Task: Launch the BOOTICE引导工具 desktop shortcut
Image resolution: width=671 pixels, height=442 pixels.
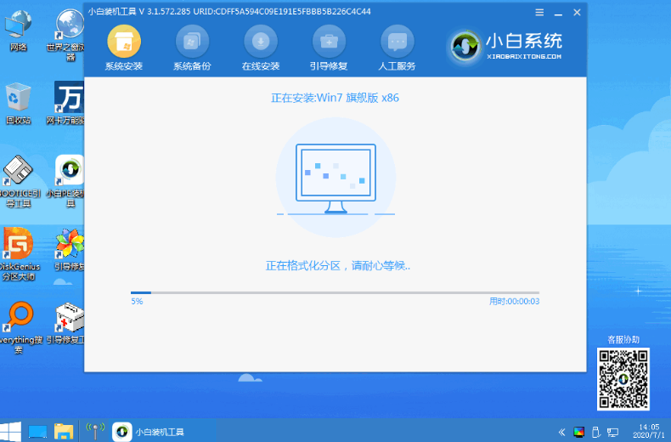Action: (x=19, y=182)
